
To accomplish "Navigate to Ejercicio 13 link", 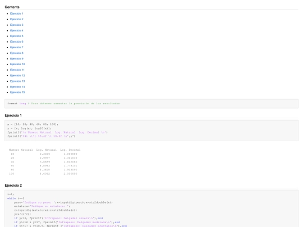I will 17,81.
